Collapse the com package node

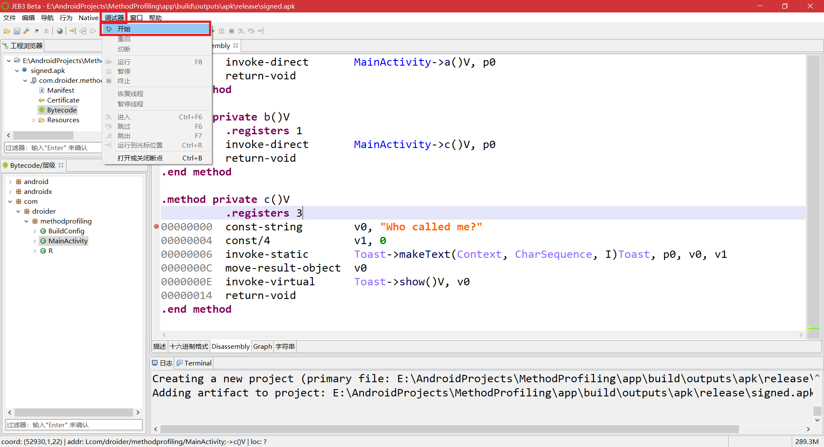(x=10, y=201)
